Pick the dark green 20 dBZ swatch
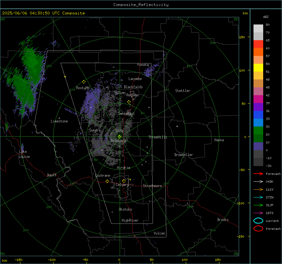The width and height of the screenshot is (282, 264). coord(258,138)
